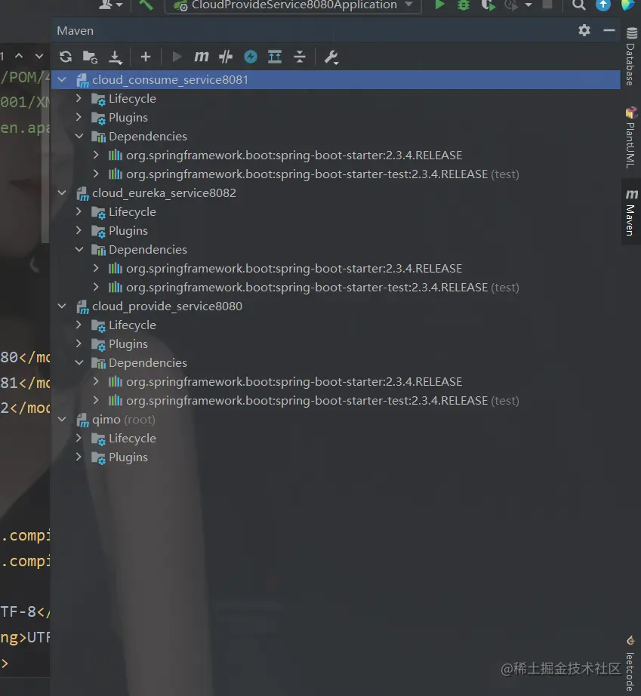Run CloudProvideService8080Application green play button

(439, 5)
